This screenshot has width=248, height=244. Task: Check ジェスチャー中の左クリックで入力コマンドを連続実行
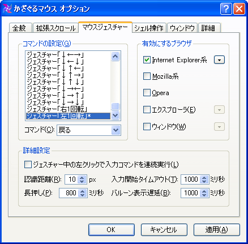pos(28,165)
